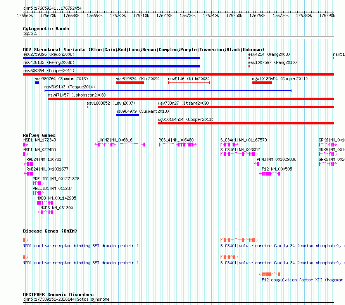Viewport: 345px width, 305px height.
Task: Click RAB24|NM_130781 gene glyph
Action: click(28, 164)
